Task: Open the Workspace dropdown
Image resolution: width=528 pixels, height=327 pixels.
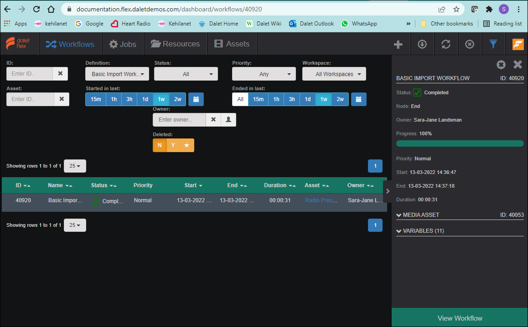Action: click(334, 74)
